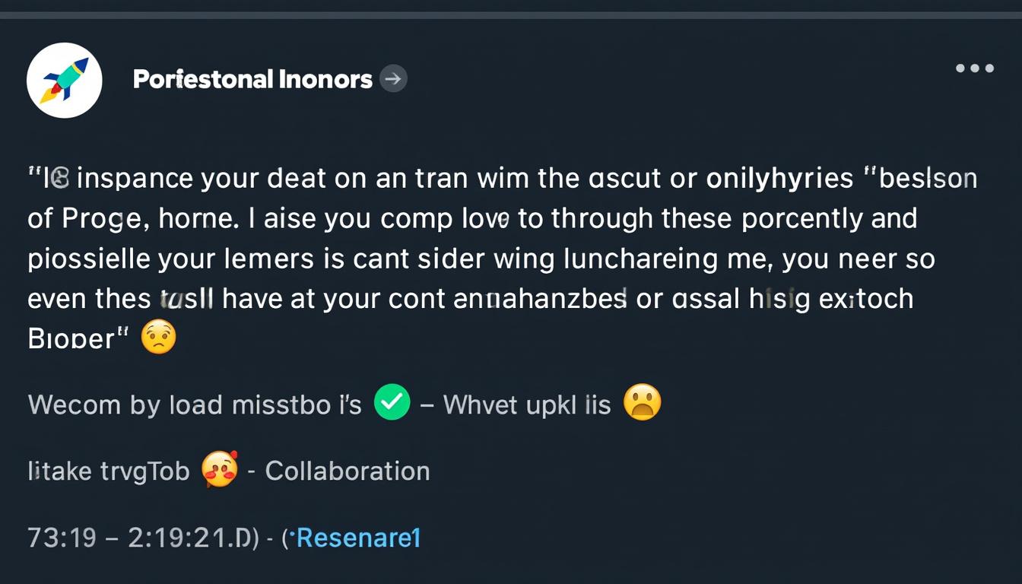Screen dimensions: 1022x584
Task: Open the blue Resenare1 link
Action: [358, 538]
